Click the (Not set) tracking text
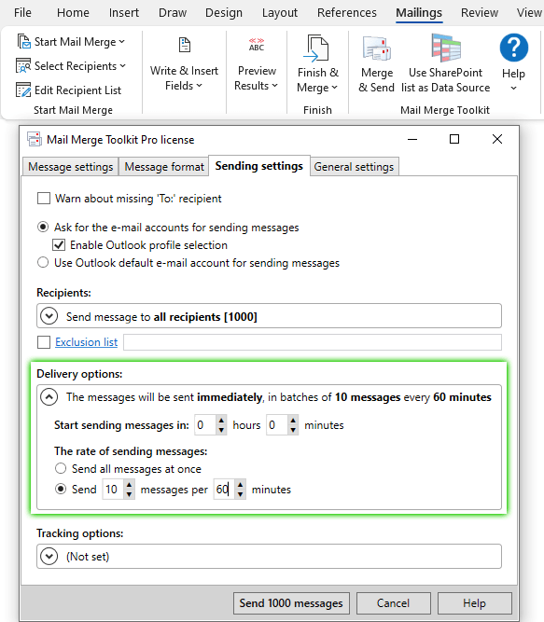This screenshot has width=544, height=622. pos(88,557)
